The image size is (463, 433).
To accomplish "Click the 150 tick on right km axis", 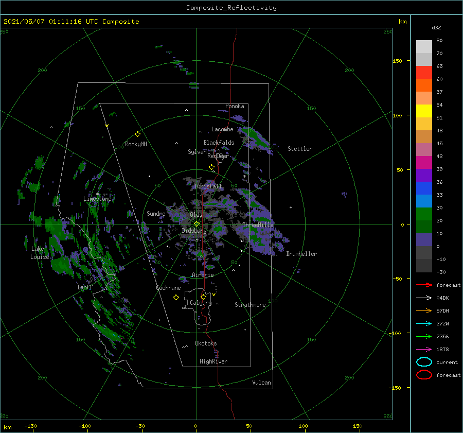I will (x=397, y=61).
